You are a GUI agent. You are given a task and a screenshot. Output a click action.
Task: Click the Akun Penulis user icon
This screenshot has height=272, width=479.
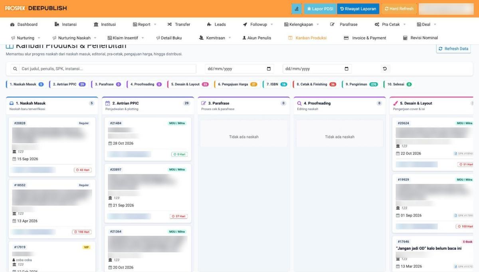click(x=244, y=38)
